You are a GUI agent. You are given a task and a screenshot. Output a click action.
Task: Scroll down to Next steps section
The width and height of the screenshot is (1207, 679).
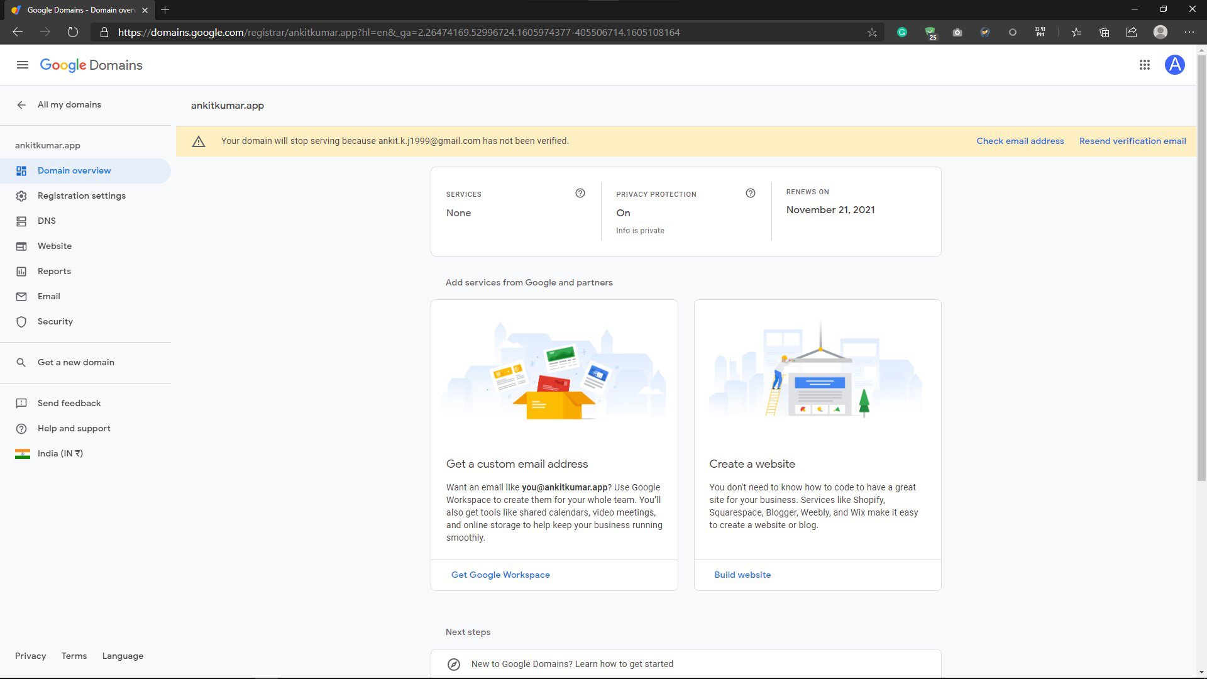(468, 632)
